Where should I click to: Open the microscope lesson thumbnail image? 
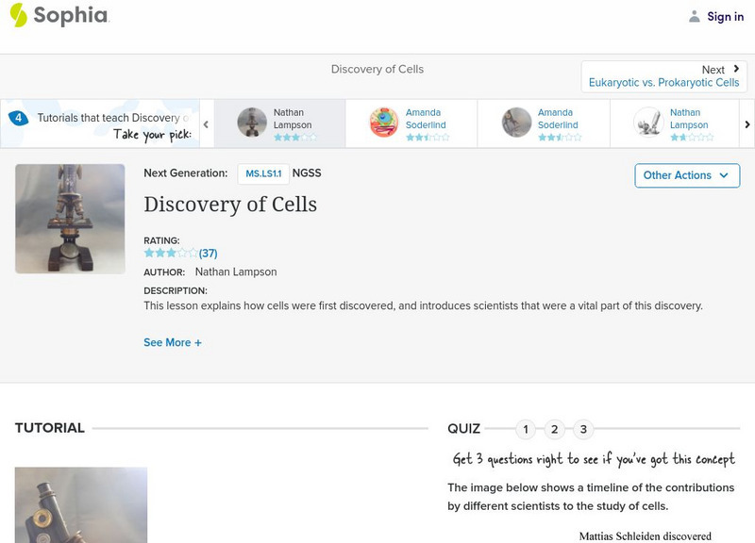pyautogui.click(x=70, y=219)
